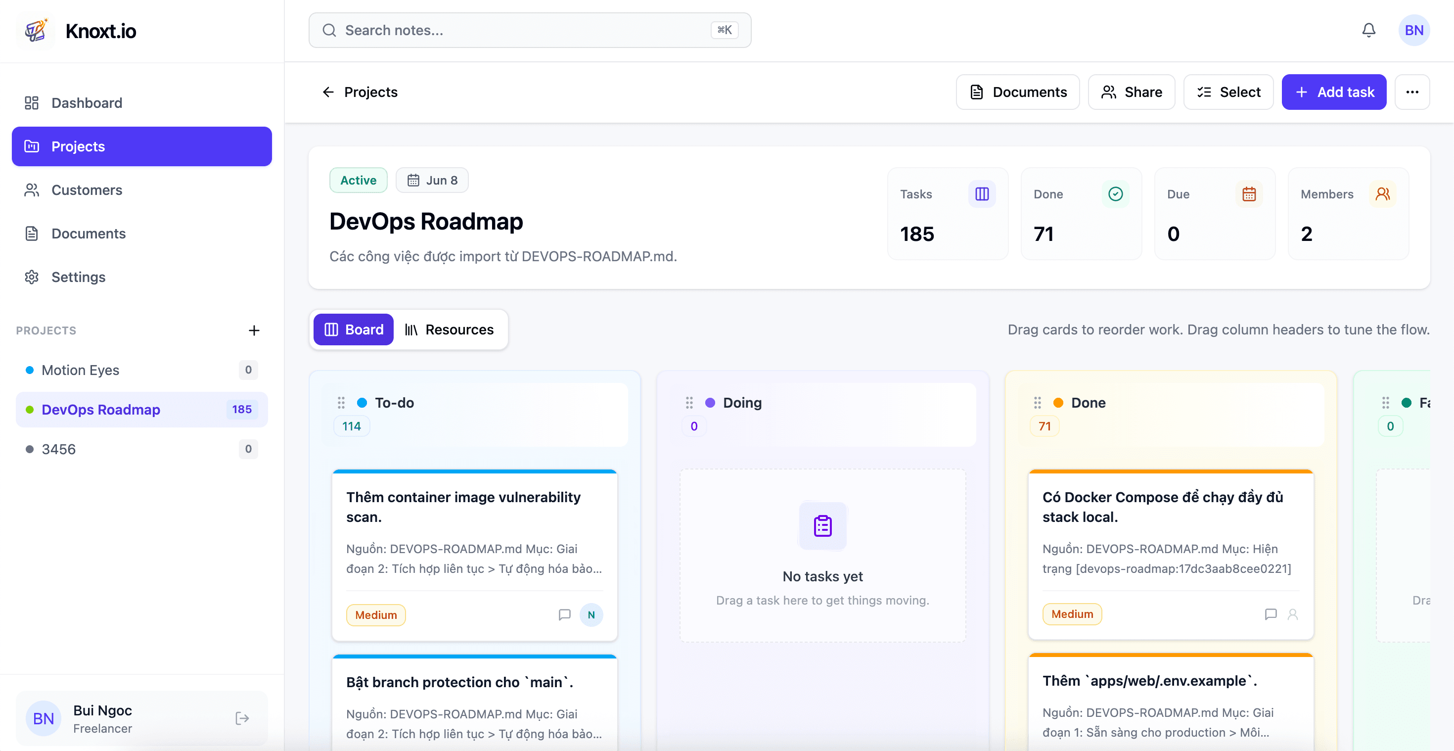Viewport: 1454px width, 751px height.
Task: Click the DevOps Roadmap title heading
Action: [x=426, y=221]
